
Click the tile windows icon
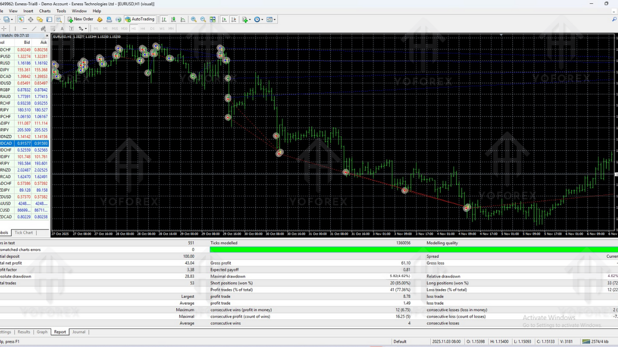[x=213, y=19]
